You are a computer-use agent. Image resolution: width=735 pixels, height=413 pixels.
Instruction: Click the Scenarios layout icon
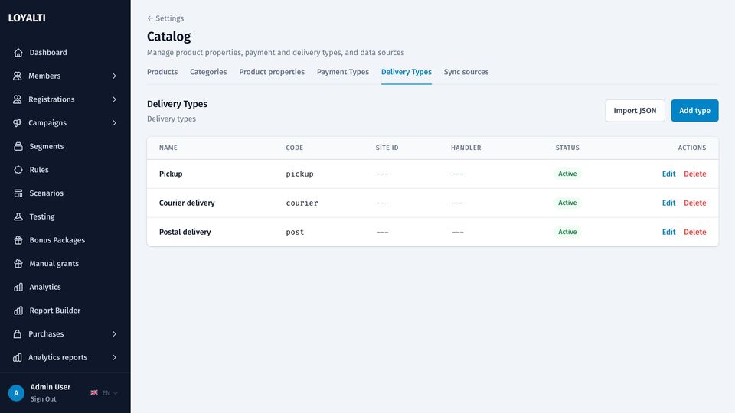click(x=18, y=193)
